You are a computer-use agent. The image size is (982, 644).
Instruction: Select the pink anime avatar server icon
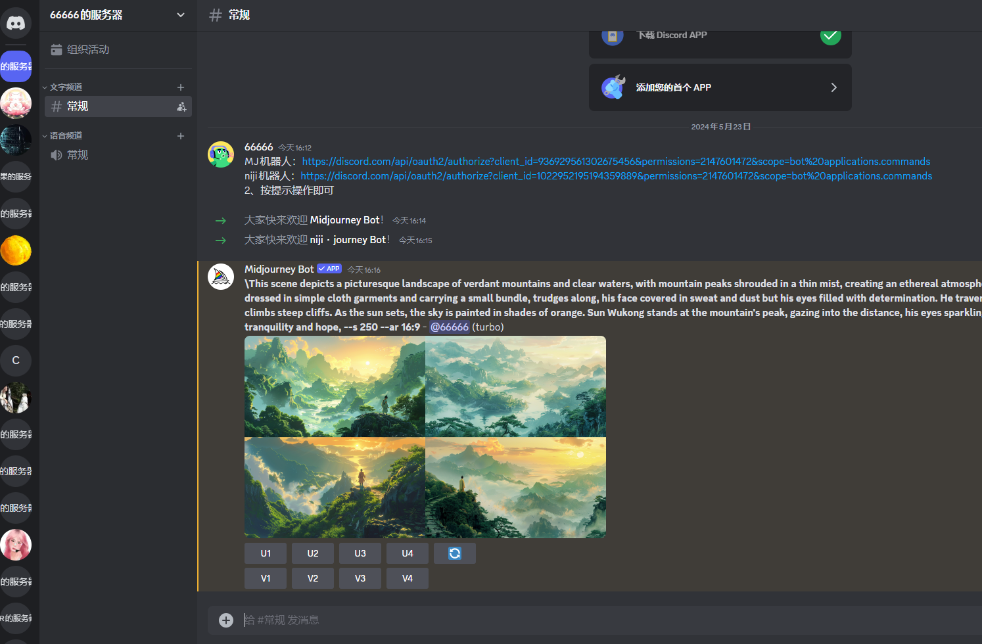click(x=16, y=103)
